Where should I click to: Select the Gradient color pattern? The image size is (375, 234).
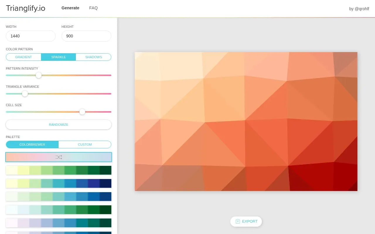(23, 57)
